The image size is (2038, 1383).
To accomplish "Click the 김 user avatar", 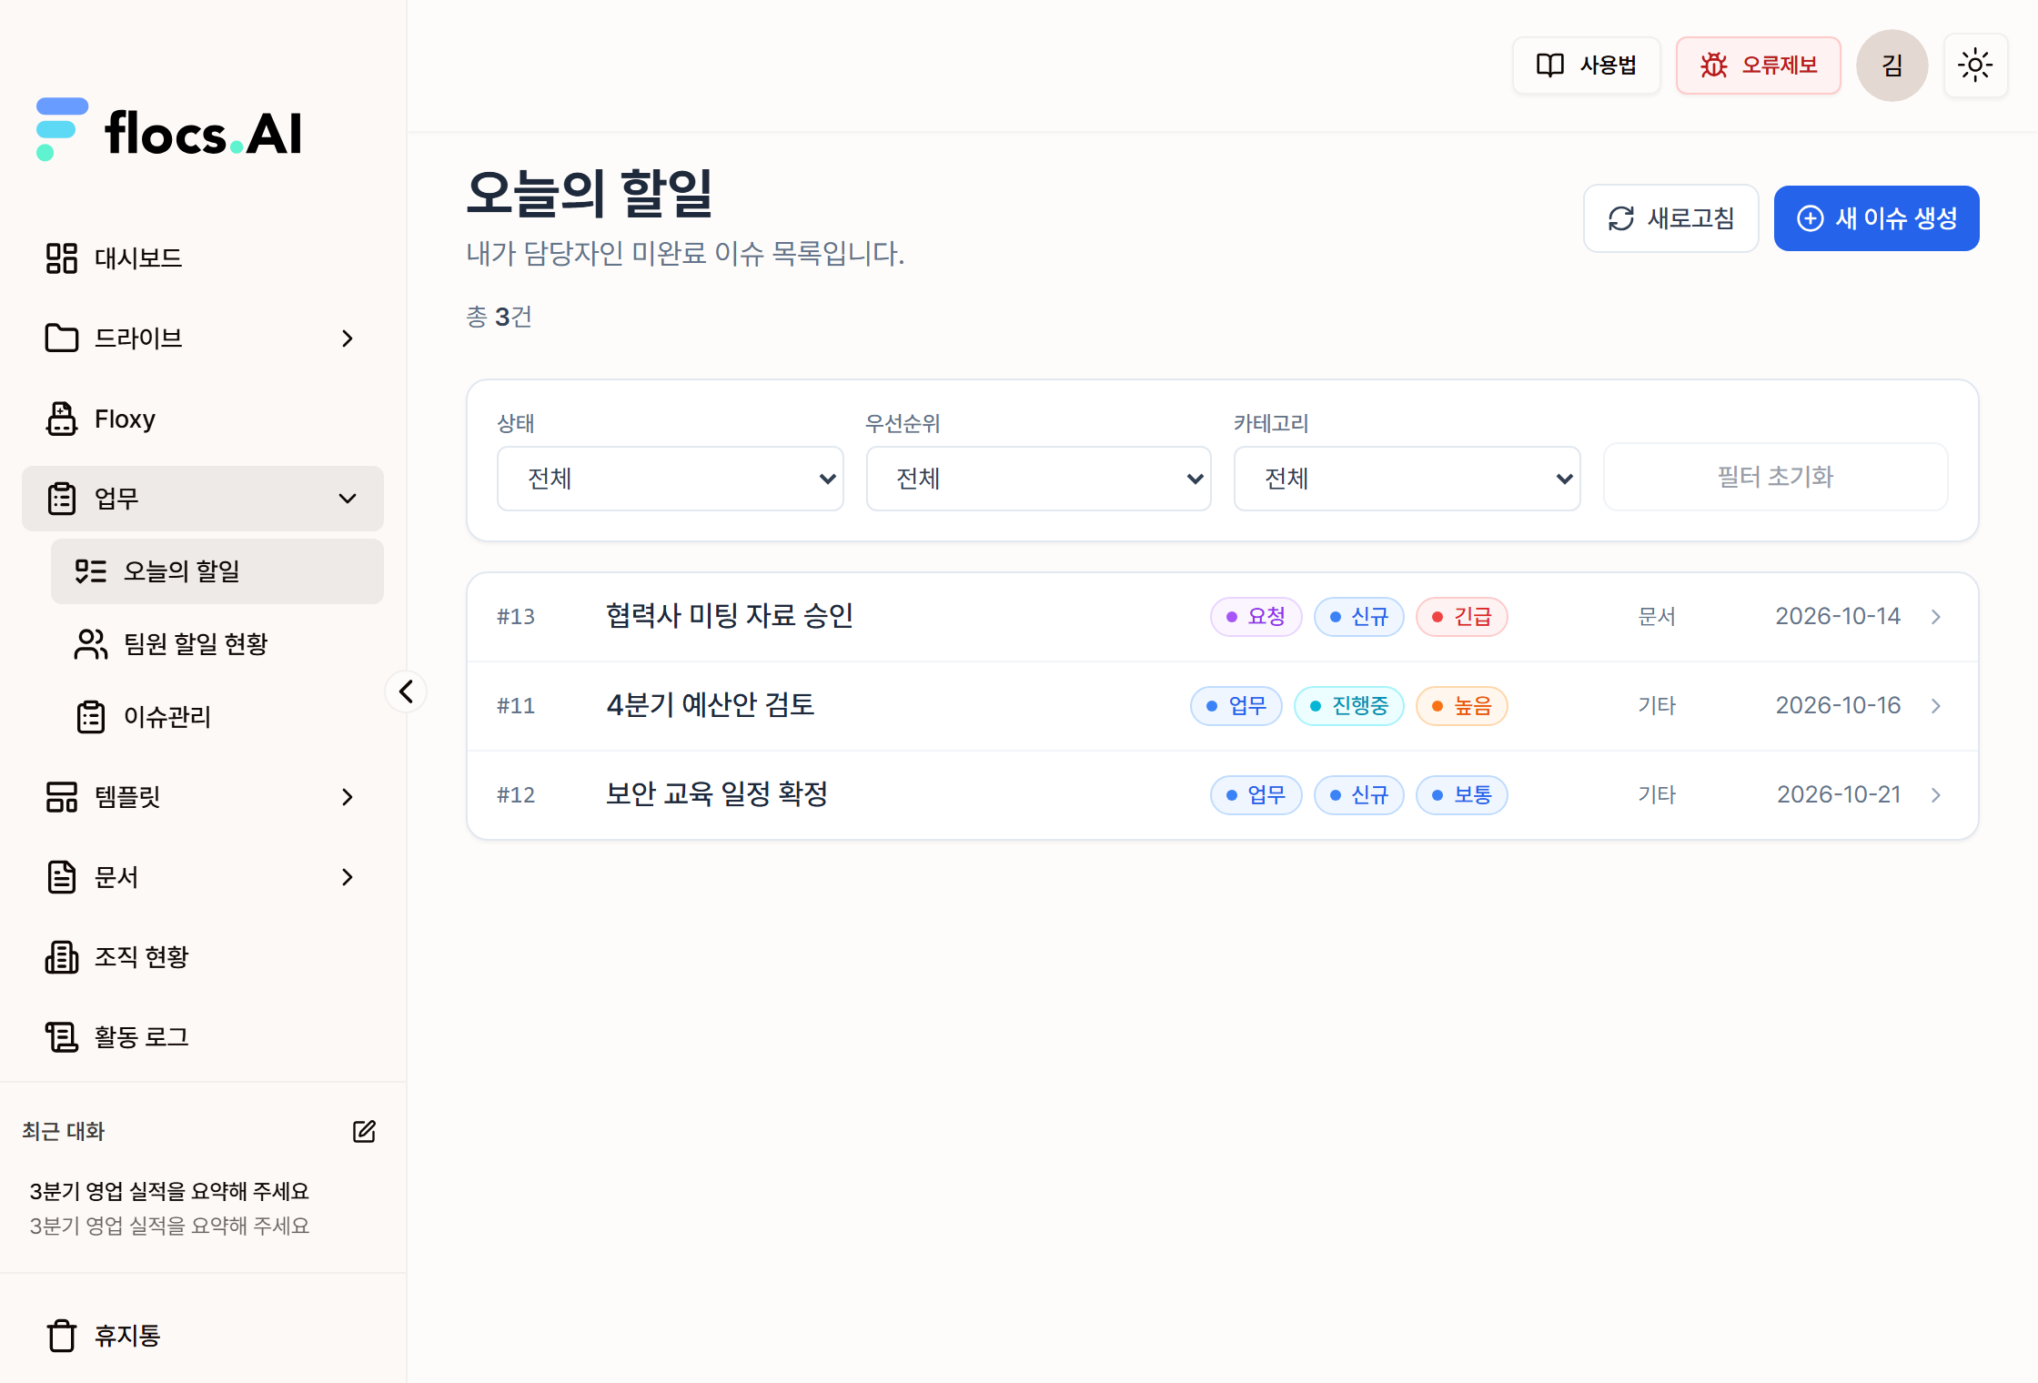I will (x=1892, y=66).
